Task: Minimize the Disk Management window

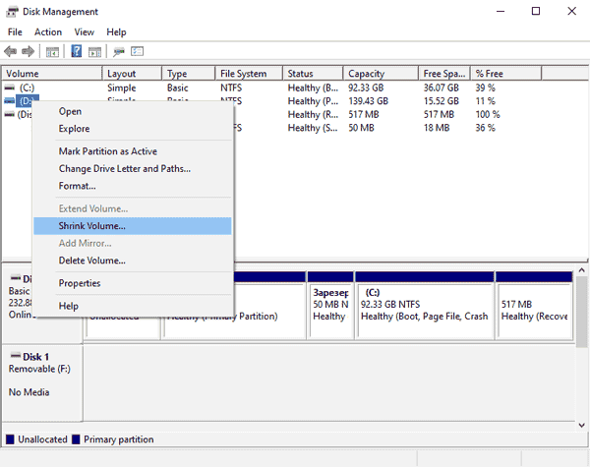Action: point(501,11)
